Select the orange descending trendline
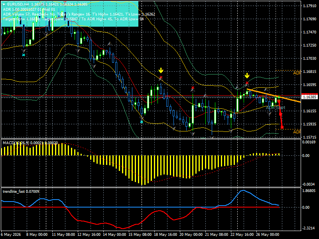 [x=274, y=96]
